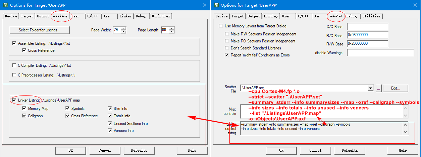The width and height of the screenshot is (421, 157).
Task: Click Help in the right Linker dialog
Action: click(x=403, y=150)
